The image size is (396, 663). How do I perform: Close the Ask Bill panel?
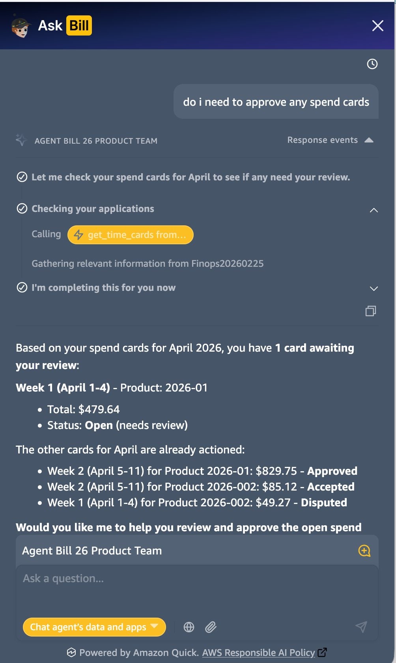click(x=377, y=26)
